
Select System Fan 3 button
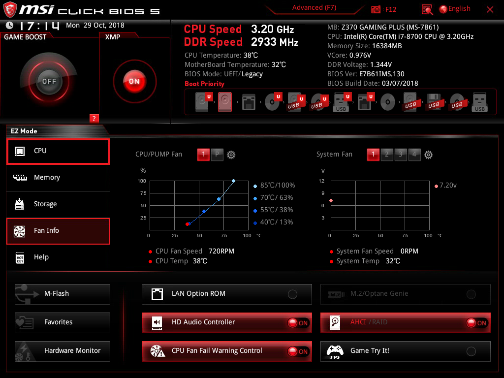coord(401,155)
